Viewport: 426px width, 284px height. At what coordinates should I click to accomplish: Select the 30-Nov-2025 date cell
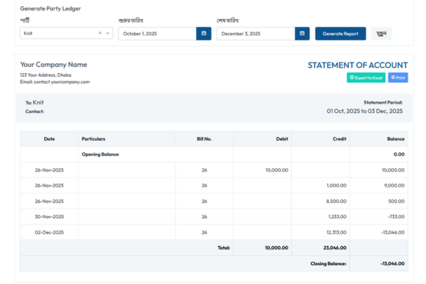49,217
